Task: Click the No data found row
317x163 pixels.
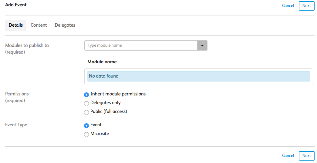Action: [x=198, y=76]
